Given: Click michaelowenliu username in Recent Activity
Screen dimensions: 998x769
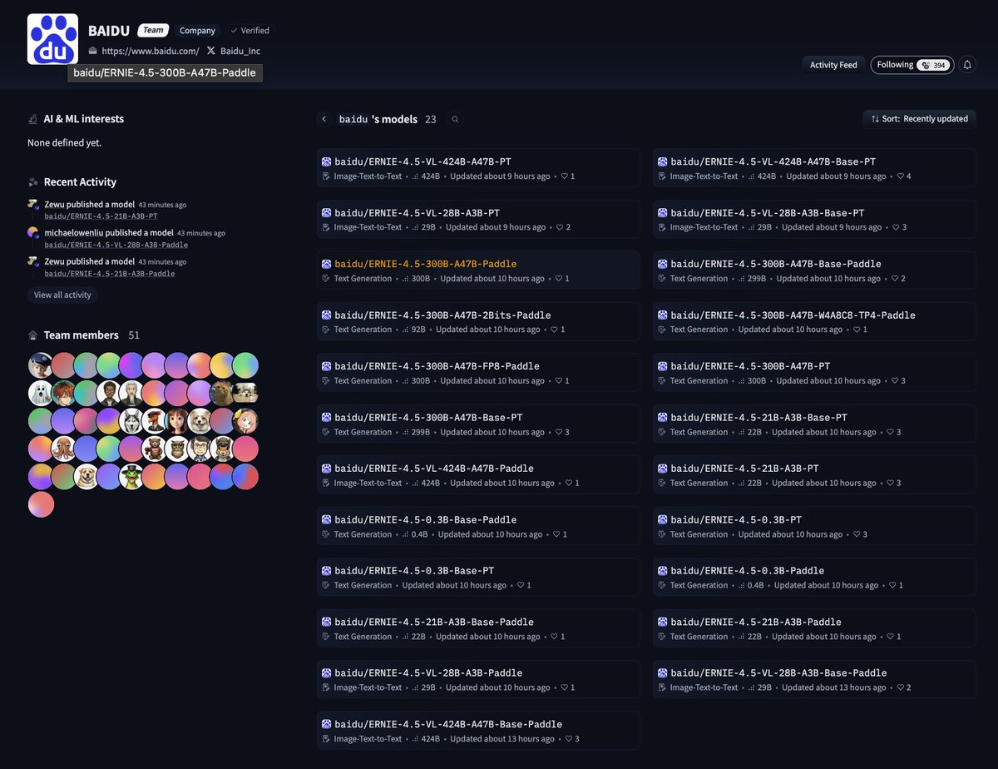Looking at the screenshot, I should pos(72,233).
